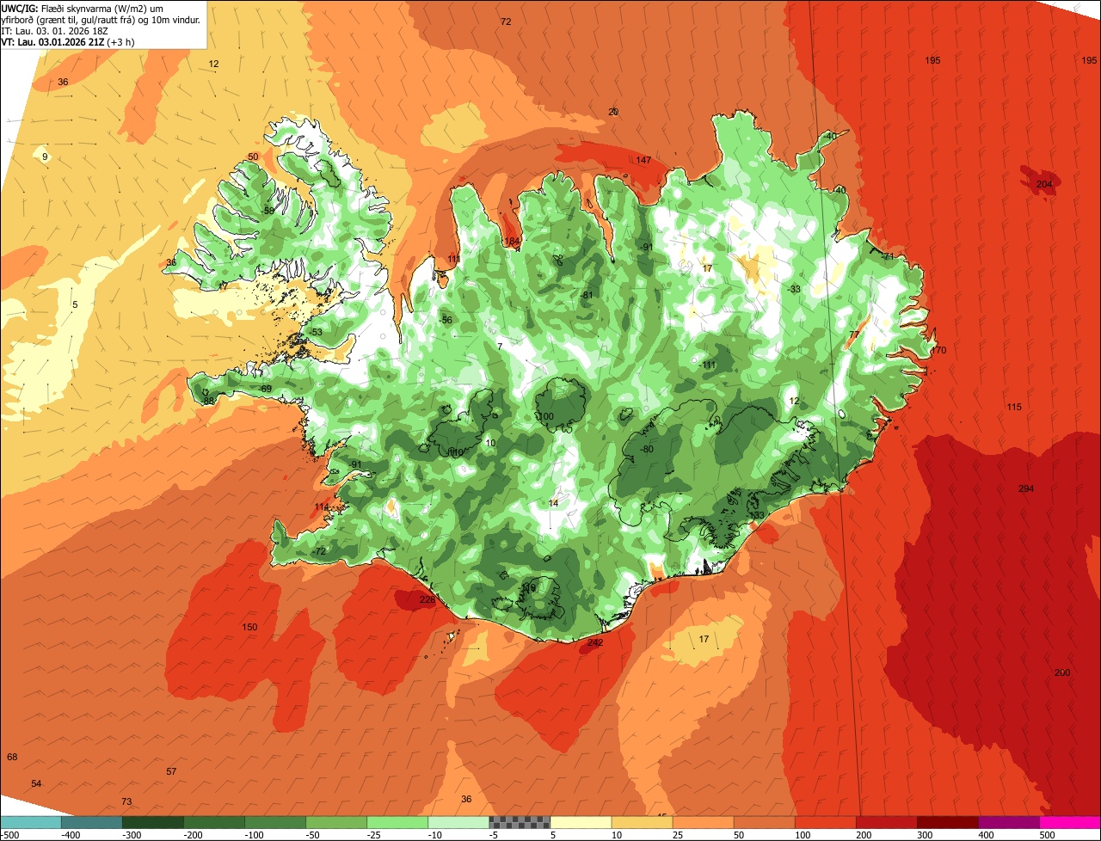The width and height of the screenshot is (1101, 841).
Task: Pick the crimson 200 to 300 legend swatch
Action: (x=887, y=822)
